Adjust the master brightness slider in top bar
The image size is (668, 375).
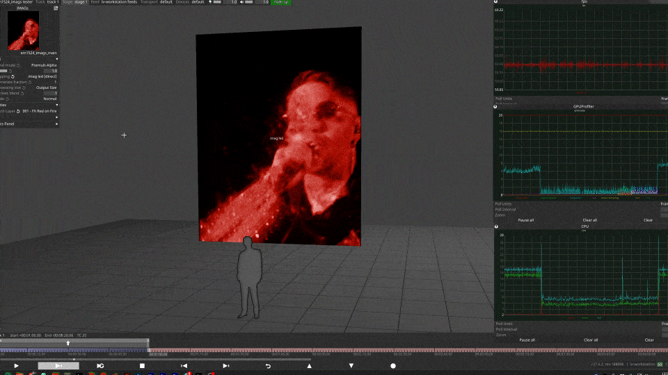(216, 2)
